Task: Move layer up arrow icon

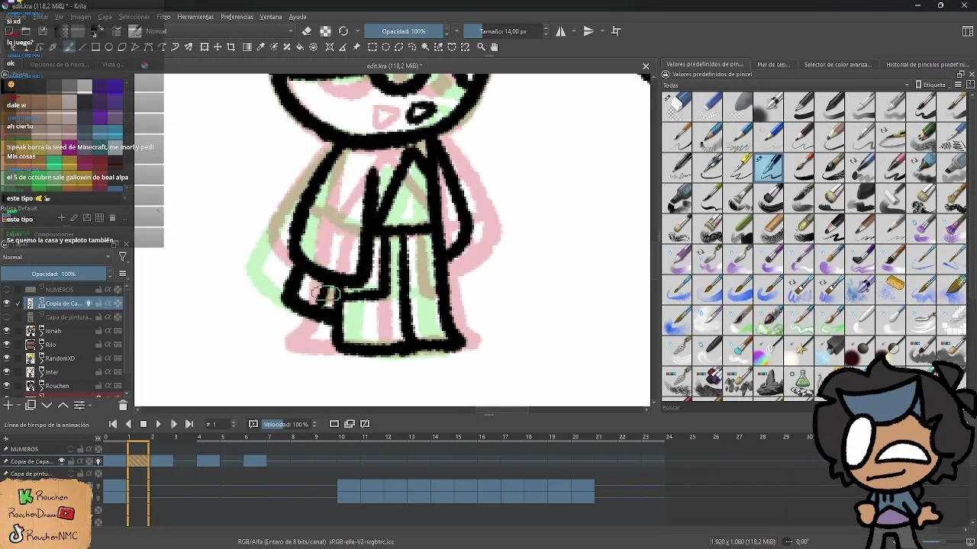Action: (63, 405)
